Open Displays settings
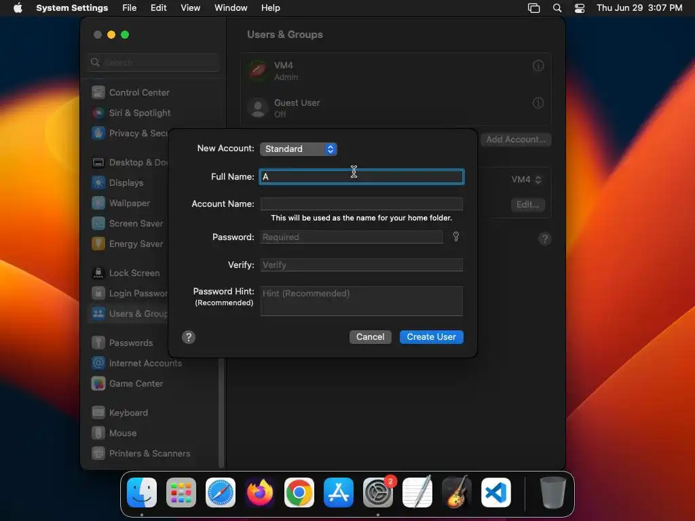This screenshot has width=695, height=521. (128, 183)
